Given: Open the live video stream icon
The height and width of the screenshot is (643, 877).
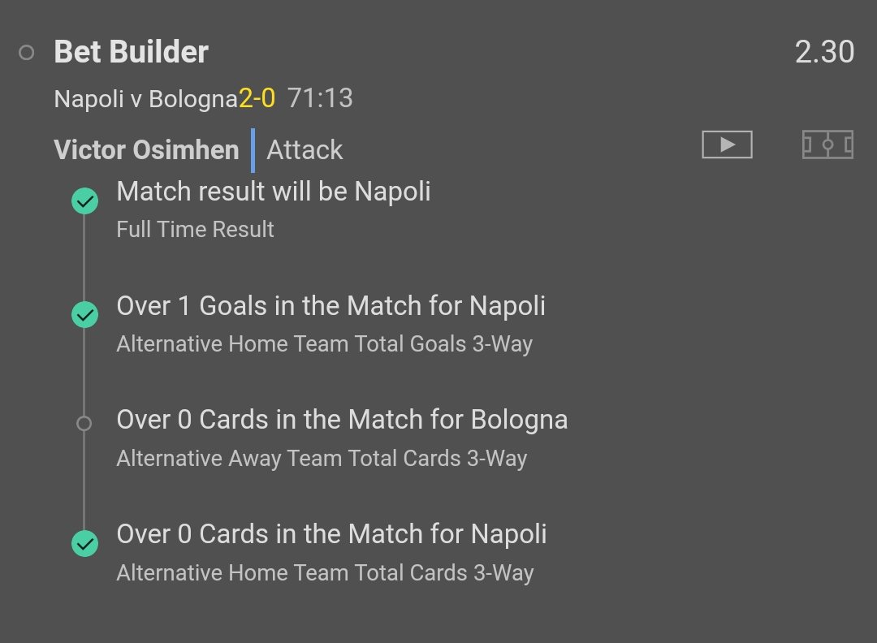Looking at the screenshot, I should (x=727, y=145).
